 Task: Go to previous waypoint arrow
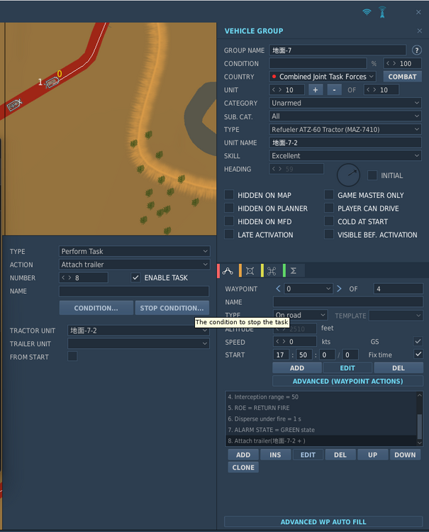[278, 289]
